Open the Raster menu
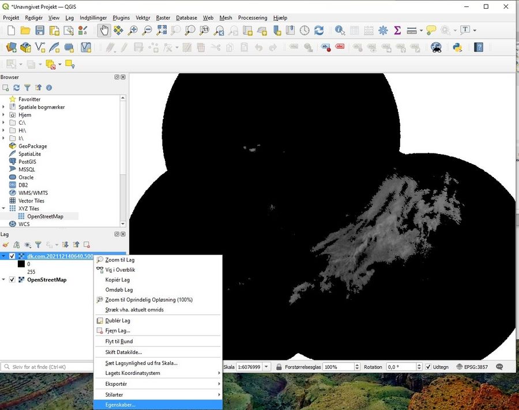Screen dimensions: 519x410 click(163, 18)
